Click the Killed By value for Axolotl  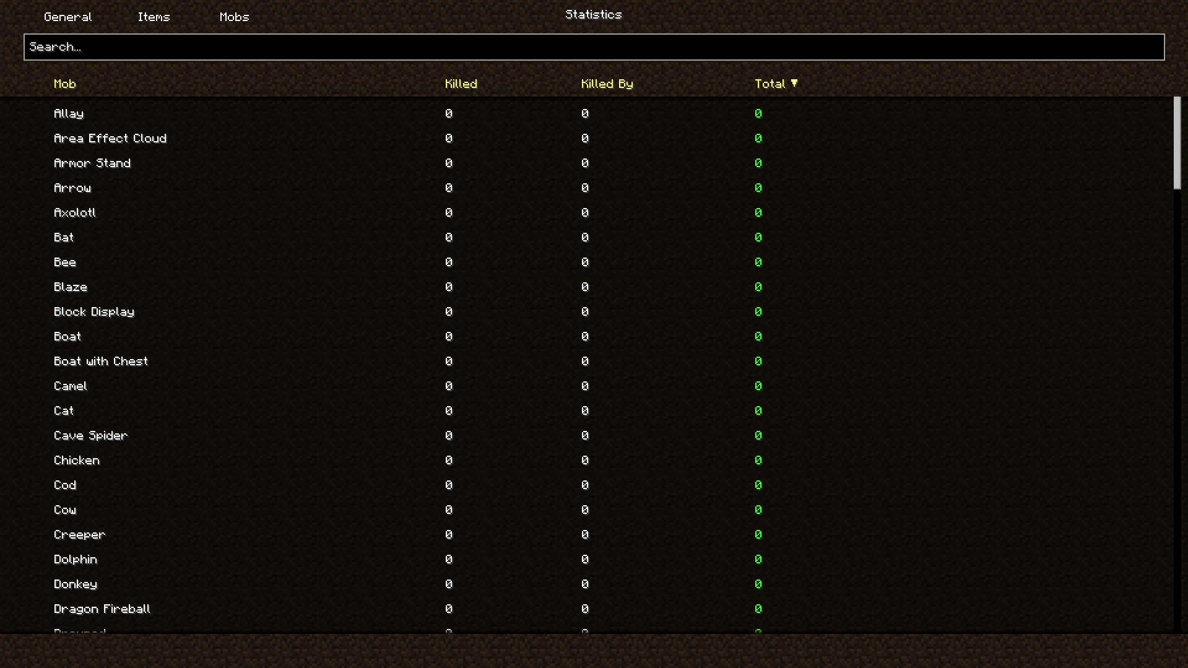click(584, 212)
